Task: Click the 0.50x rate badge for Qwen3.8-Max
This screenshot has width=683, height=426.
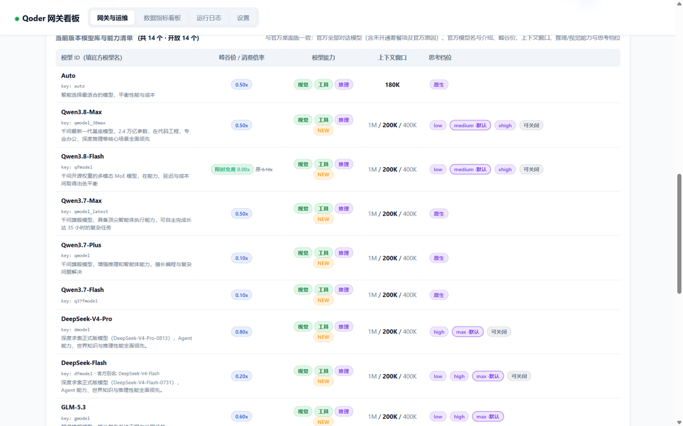Action: coord(241,125)
